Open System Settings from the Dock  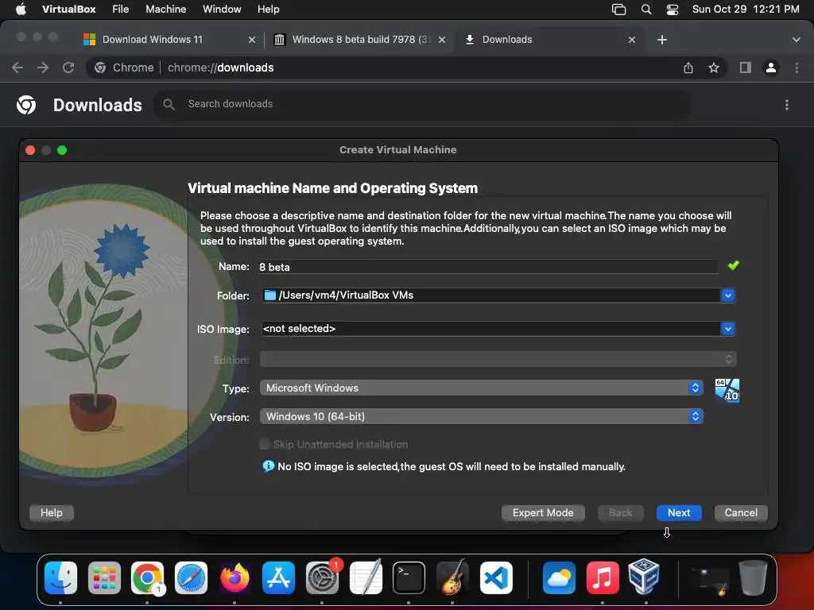coord(322,577)
